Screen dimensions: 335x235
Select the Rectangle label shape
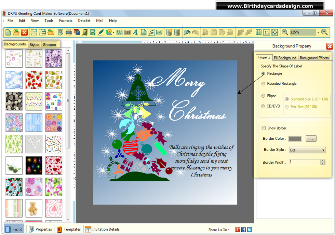[263, 73]
